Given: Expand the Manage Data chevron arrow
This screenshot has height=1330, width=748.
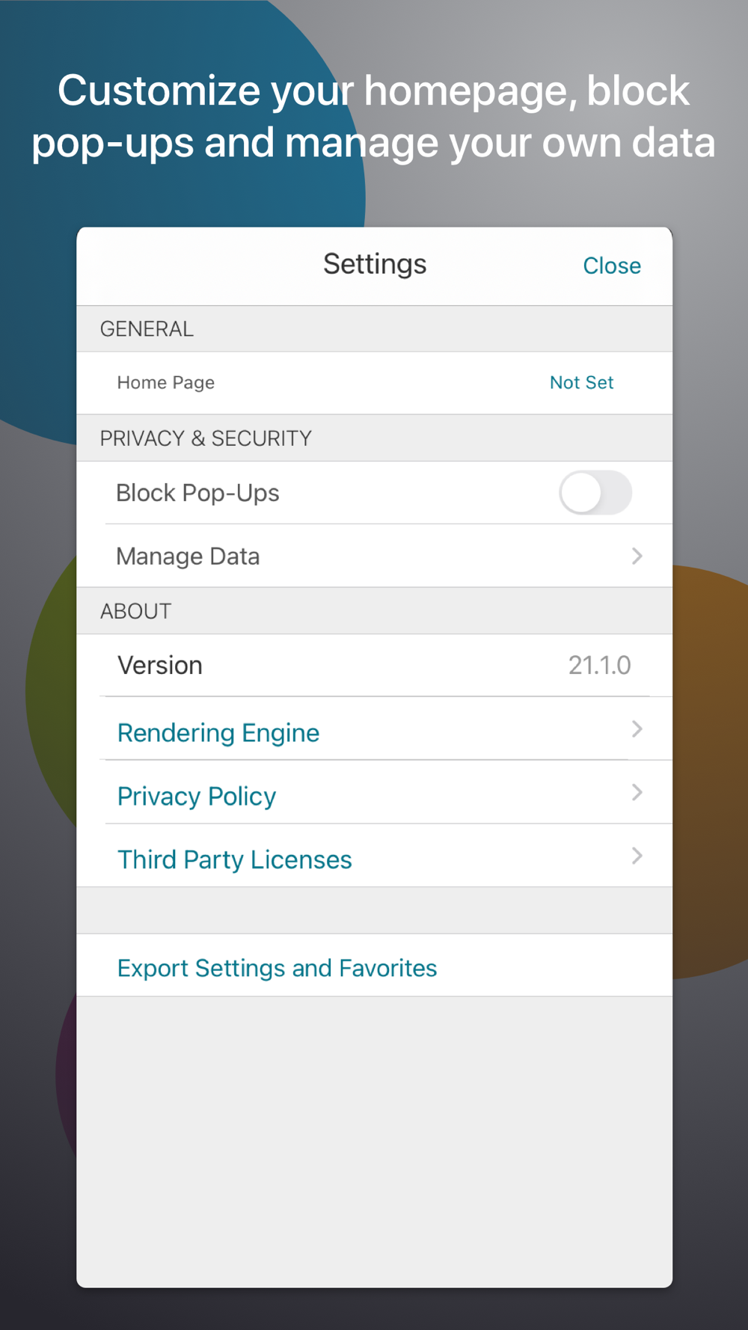Looking at the screenshot, I should 637,556.
